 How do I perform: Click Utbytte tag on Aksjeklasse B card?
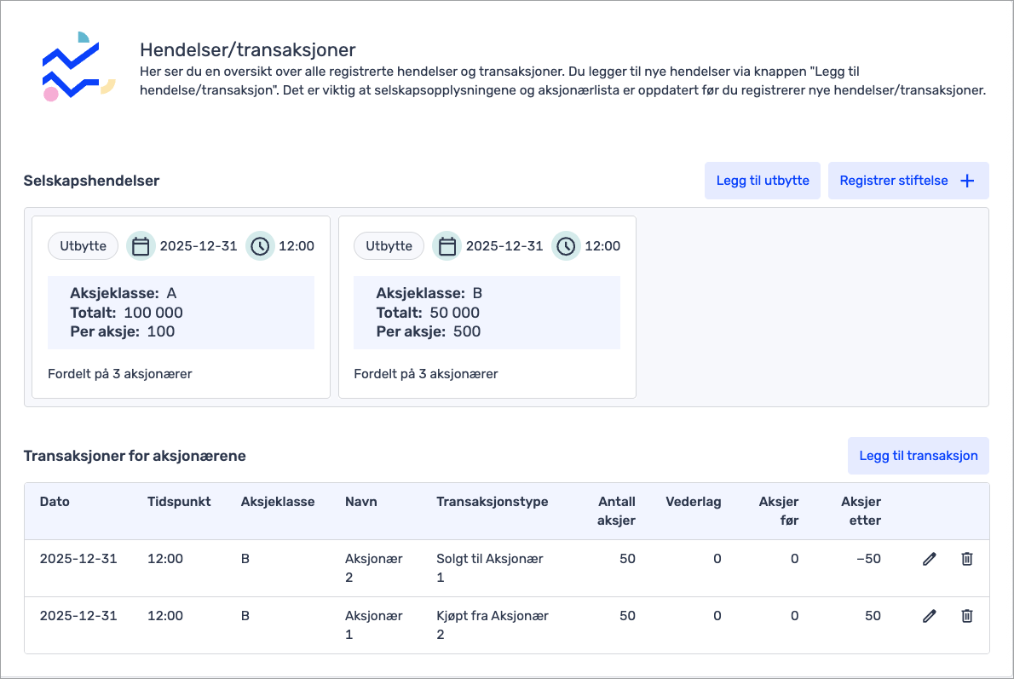point(389,246)
